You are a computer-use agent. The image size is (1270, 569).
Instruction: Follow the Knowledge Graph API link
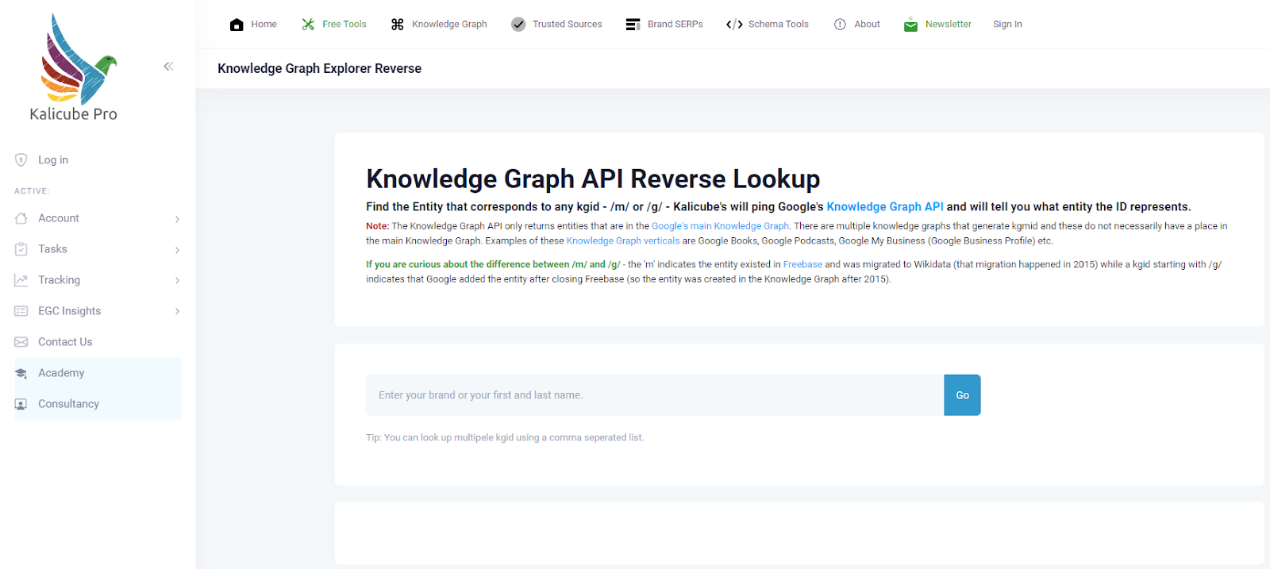tap(885, 206)
